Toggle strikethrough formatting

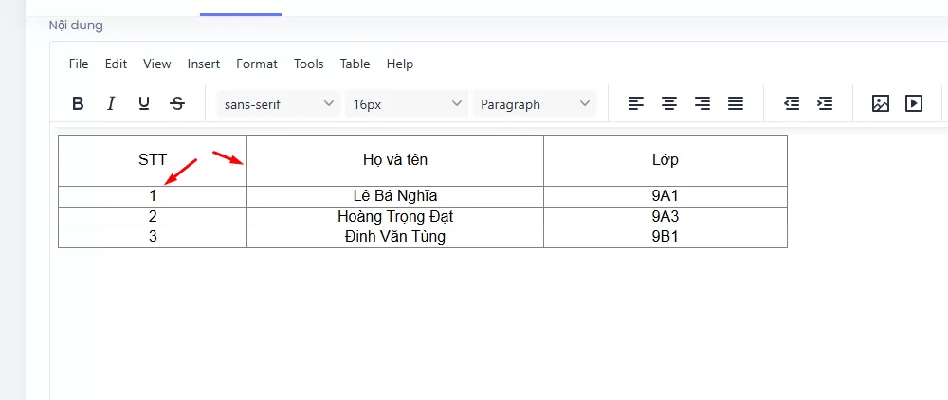[177, 103]
